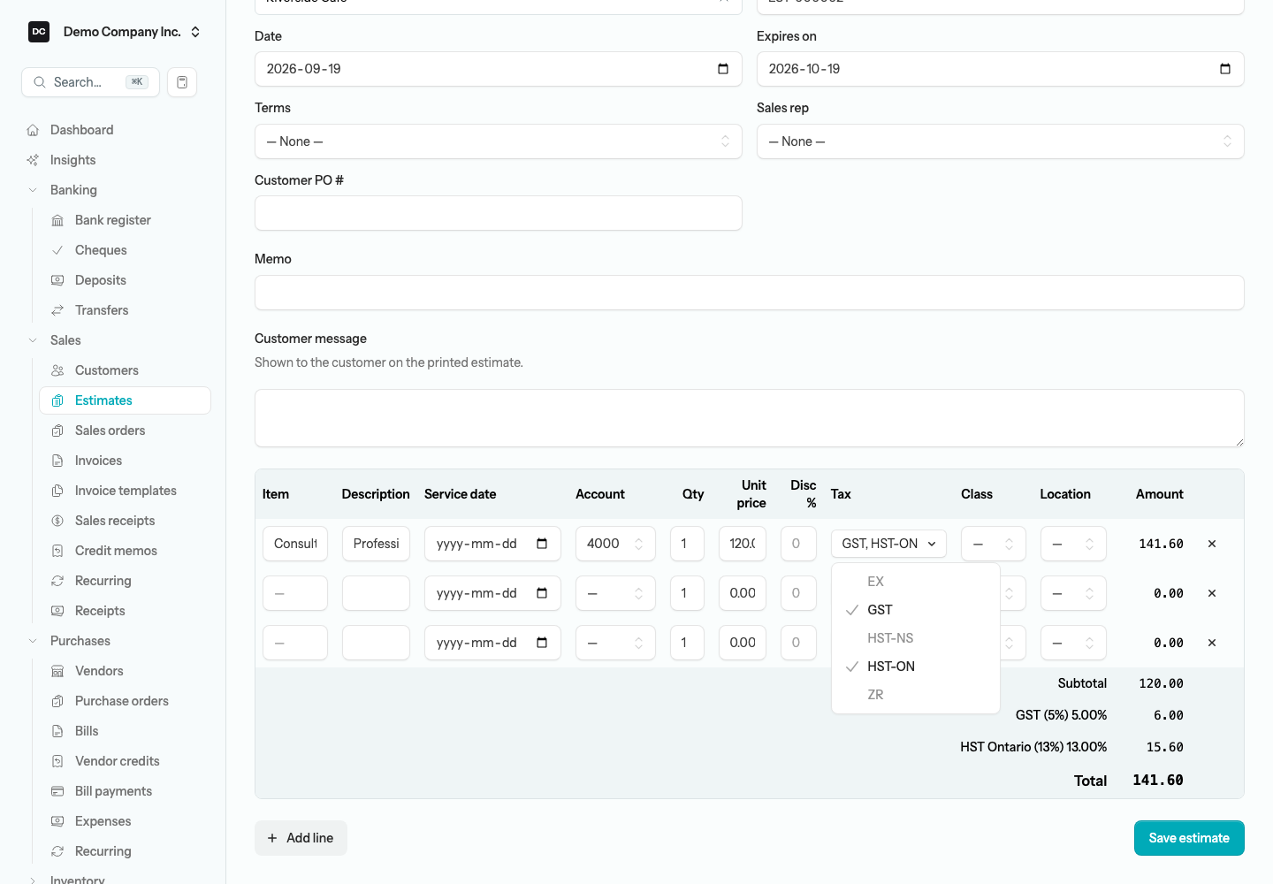This screenshot has width=1273, height=884.
Task: Open the first line's service date calendar icon
Action: (x=542, y=544)
